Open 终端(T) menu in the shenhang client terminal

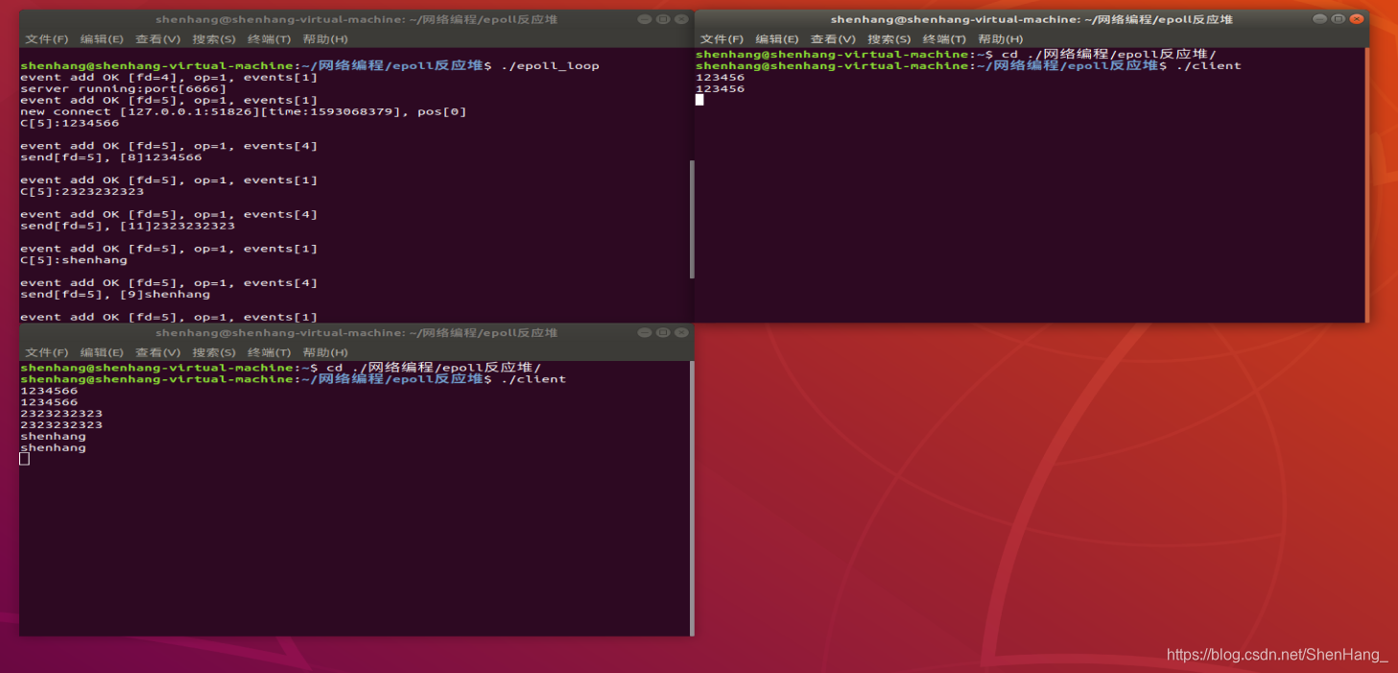(269, 352)
